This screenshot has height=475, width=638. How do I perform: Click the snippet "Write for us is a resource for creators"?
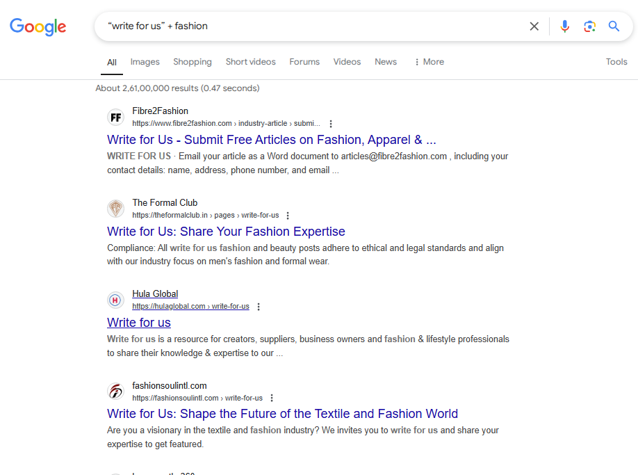point(308,346)
